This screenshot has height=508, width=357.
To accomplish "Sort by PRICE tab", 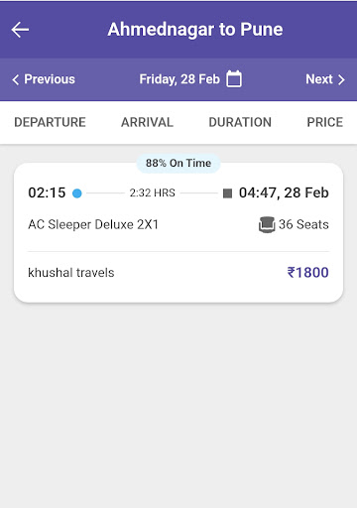I will point(325,122).
